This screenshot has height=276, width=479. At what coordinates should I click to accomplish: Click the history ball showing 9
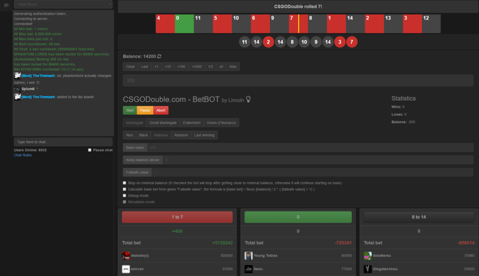(x=316, y=42)
